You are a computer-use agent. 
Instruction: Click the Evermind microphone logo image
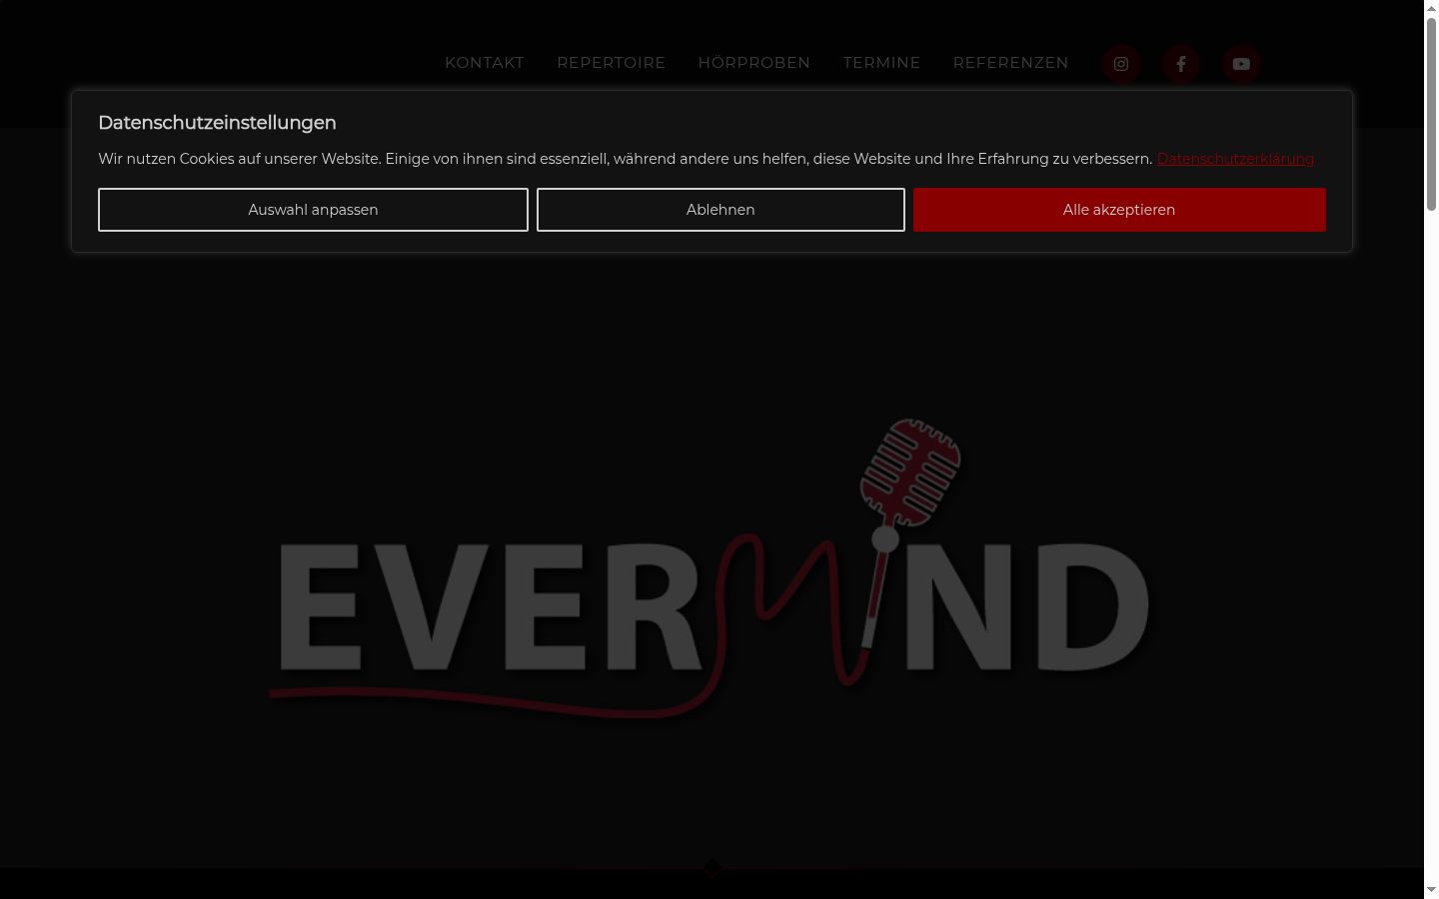710,567
